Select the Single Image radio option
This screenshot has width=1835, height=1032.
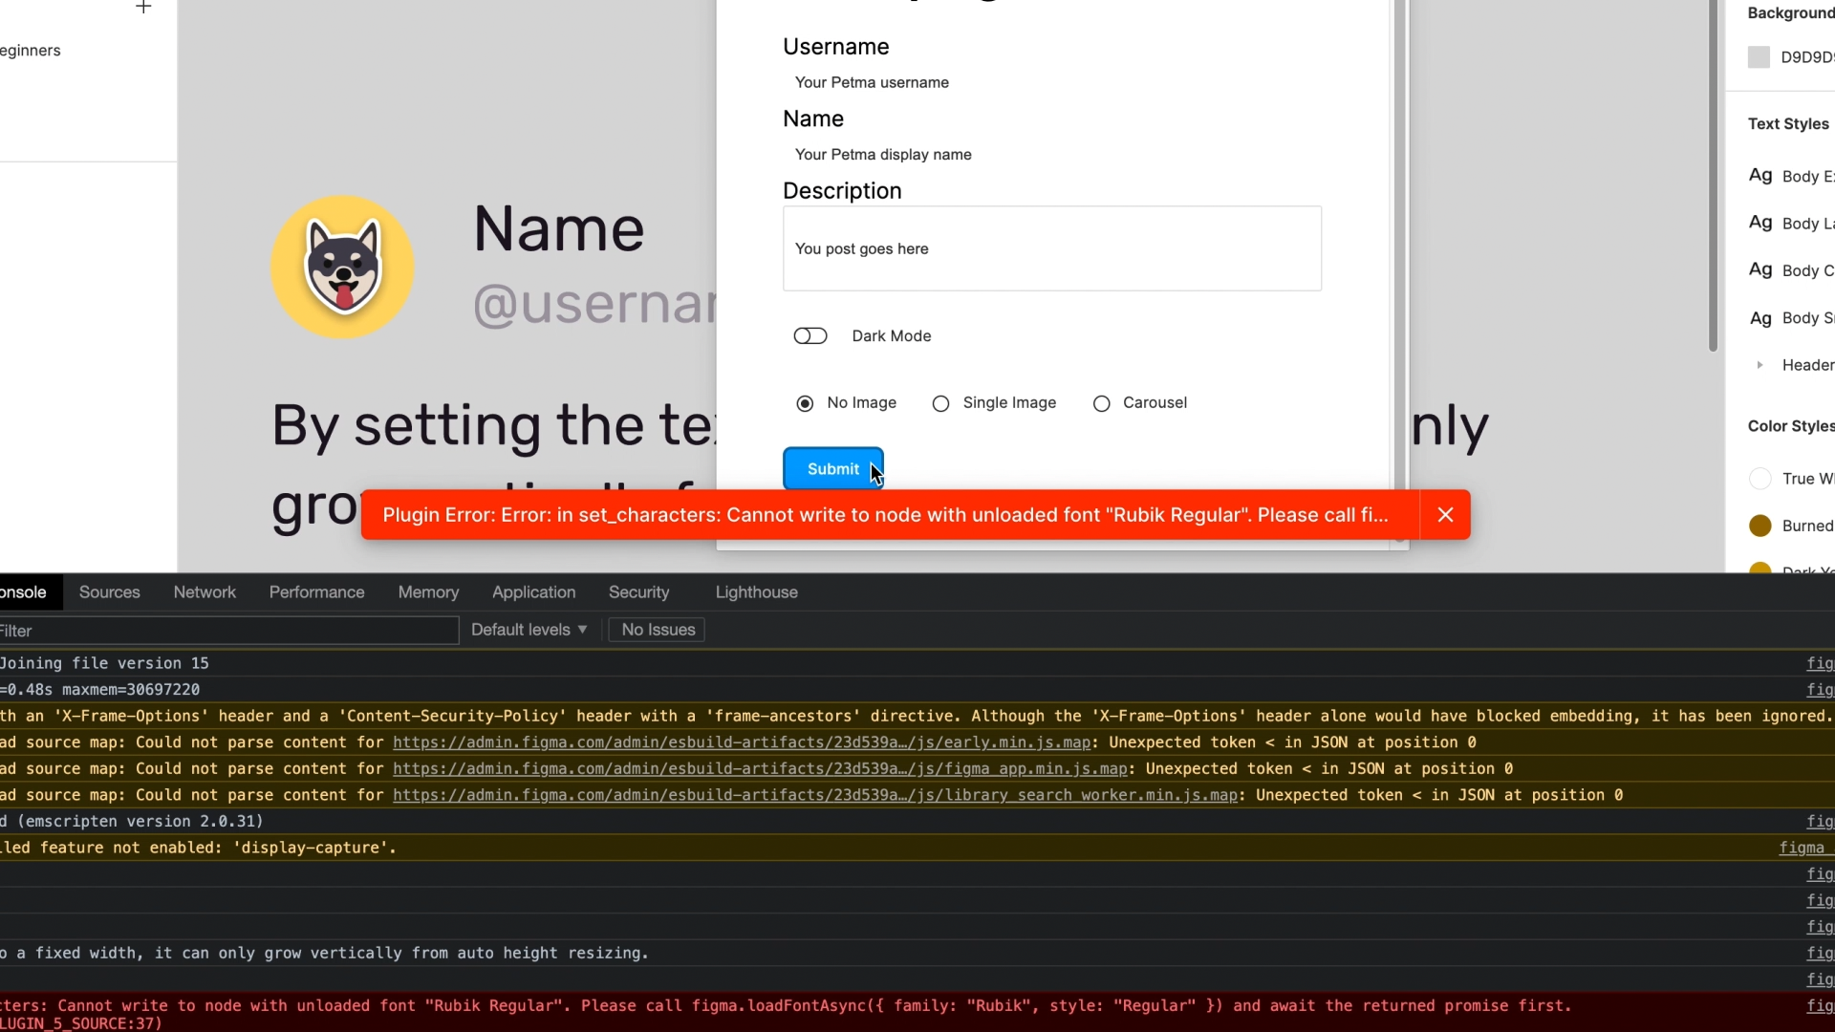[x=940, y=403]
